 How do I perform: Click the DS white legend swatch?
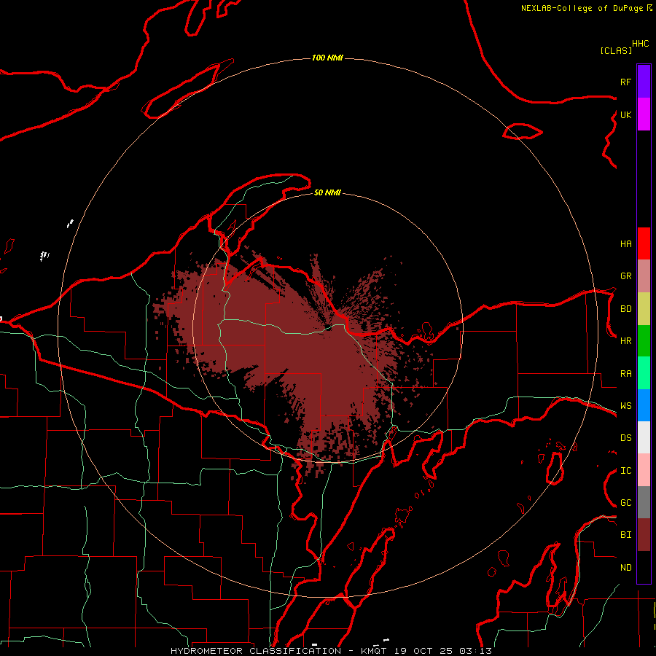click(x=644, y=437)
